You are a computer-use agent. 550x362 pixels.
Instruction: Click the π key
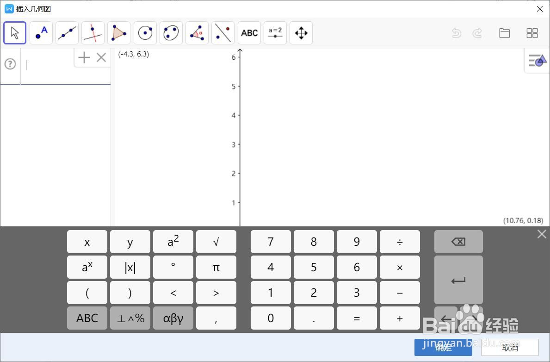tap(216, 267)
